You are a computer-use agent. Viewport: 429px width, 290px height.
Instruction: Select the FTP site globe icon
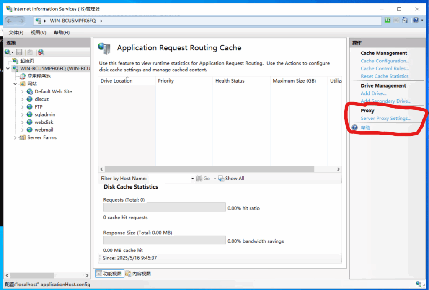(30, 107)
